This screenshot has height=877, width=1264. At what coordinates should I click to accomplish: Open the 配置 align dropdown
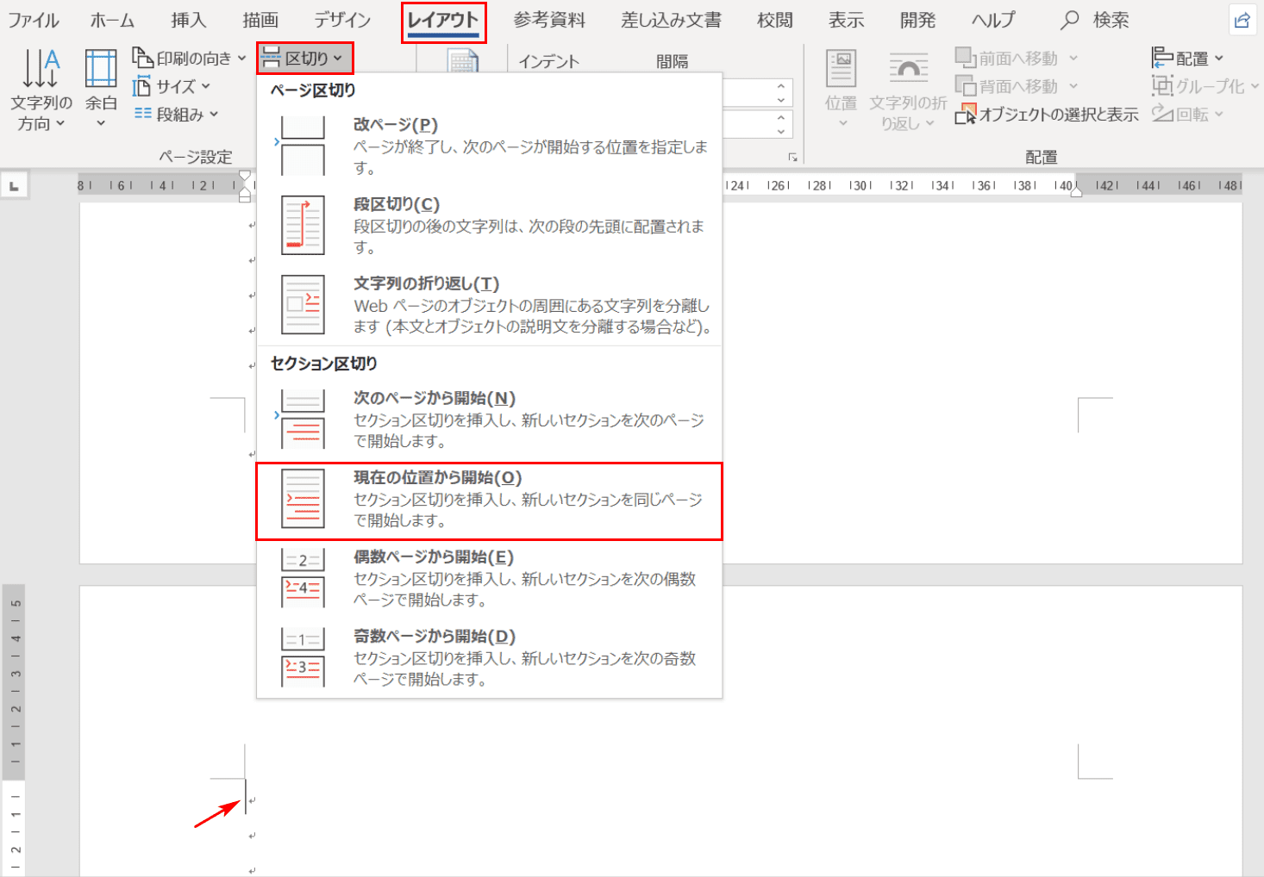[x=1187, y=58]
